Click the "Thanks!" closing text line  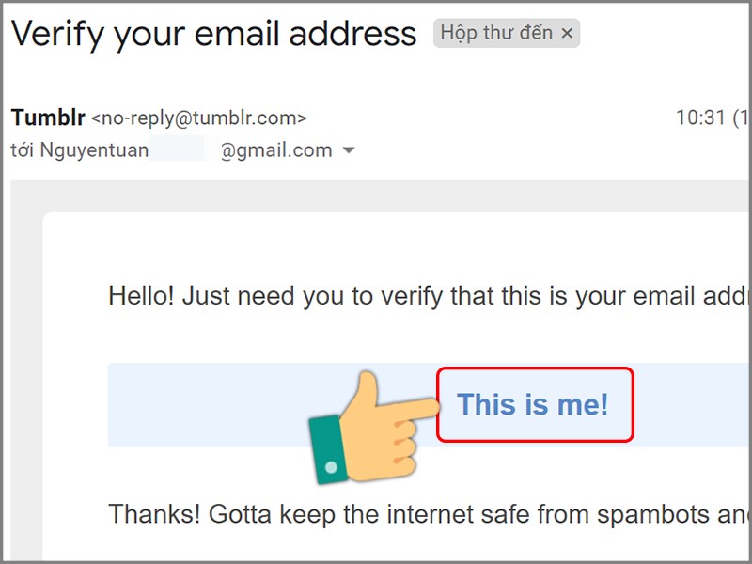click(x=282, y=514)
